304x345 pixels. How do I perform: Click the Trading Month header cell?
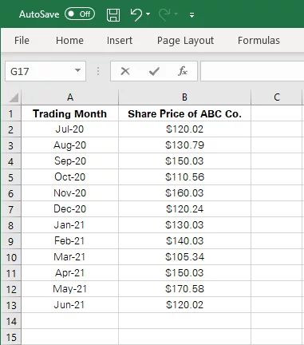pyautogui.click(x=70, y=113)
